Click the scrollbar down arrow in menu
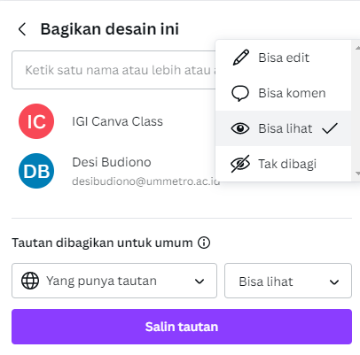Screen dimensions: 360x355 (x=357, y=174)
